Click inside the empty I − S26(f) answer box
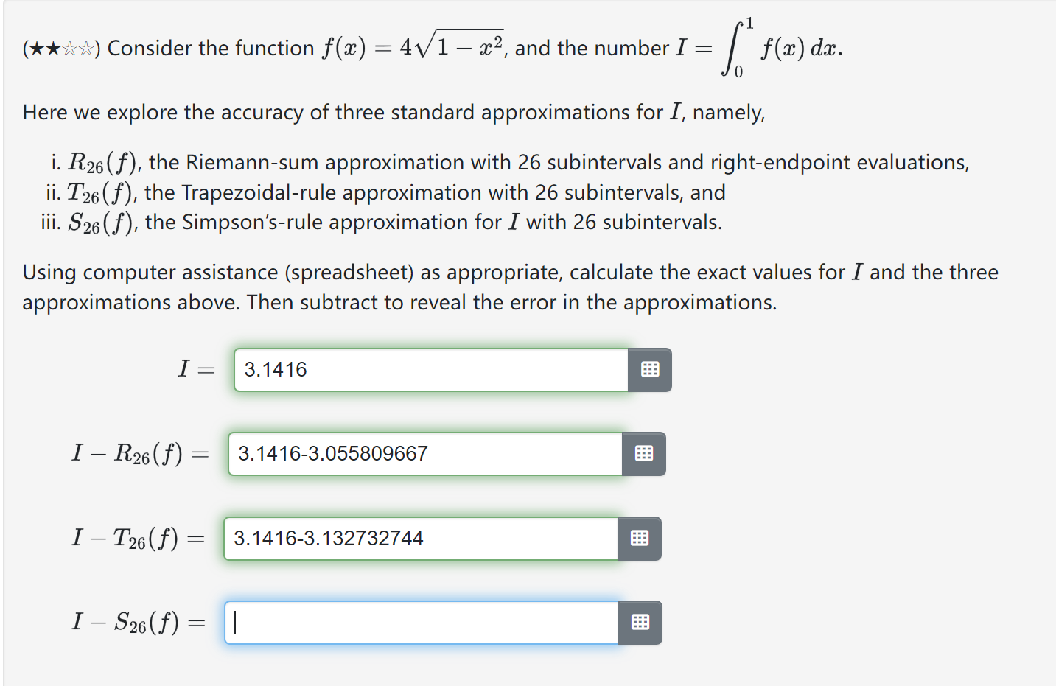The width and height of the screenshot is (1056, 686). pos(420,623)
